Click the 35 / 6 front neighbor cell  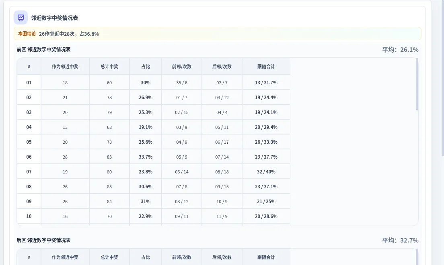182,83
